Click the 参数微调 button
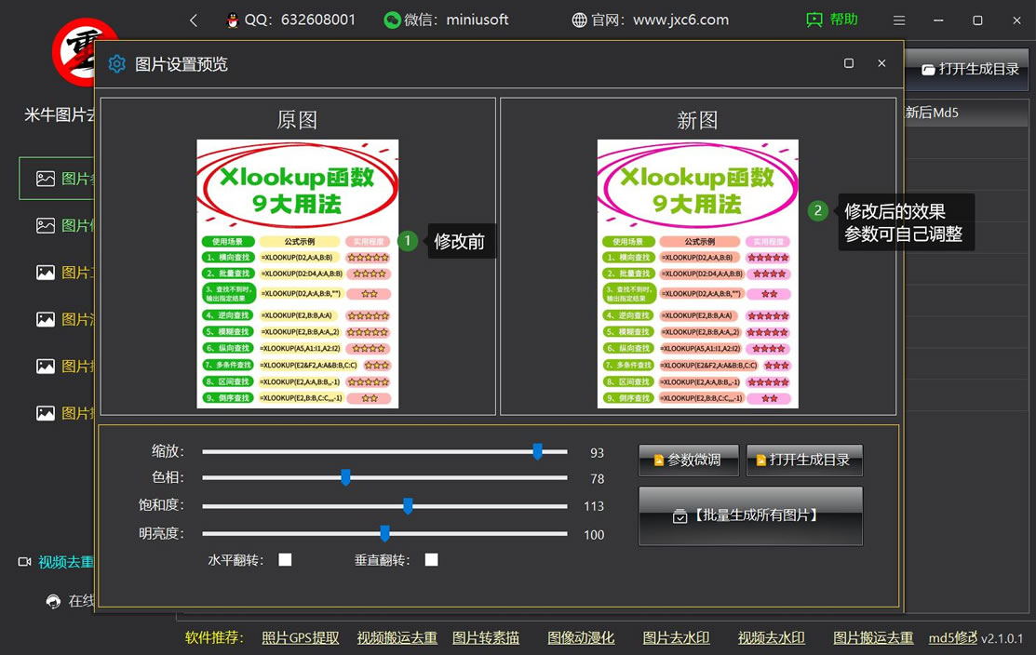 click(x=689, y=460)
